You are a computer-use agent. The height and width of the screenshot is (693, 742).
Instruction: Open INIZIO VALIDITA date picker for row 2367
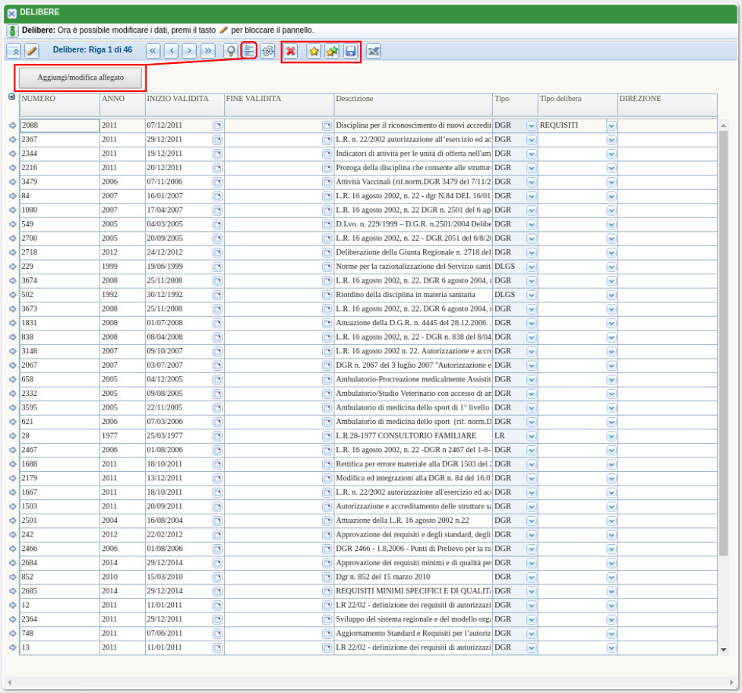216,140
